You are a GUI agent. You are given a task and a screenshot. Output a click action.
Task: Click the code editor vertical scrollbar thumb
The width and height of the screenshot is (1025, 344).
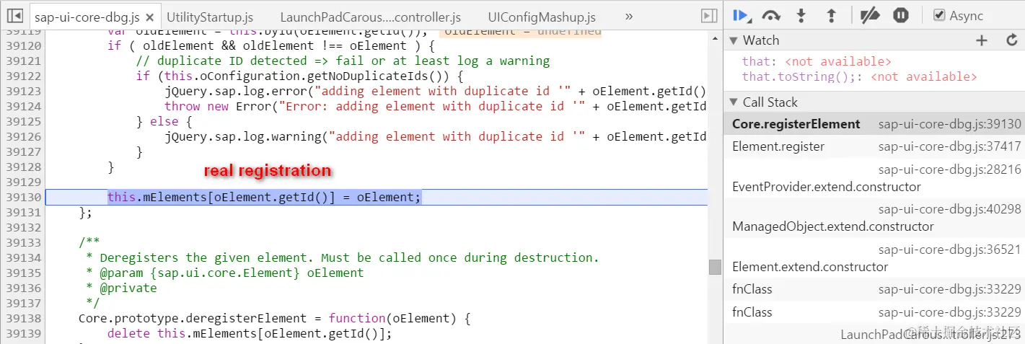pos(715,267)
